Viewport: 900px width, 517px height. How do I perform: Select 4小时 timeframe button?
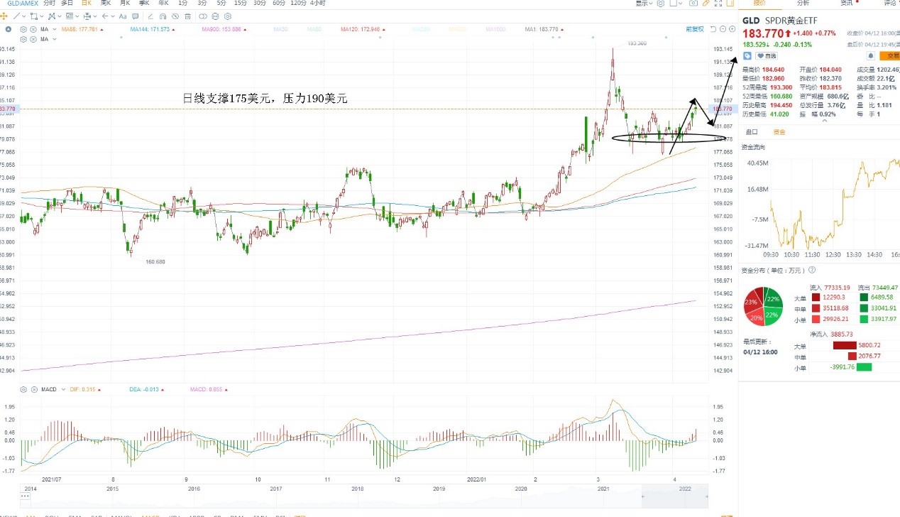tap(317, 3)
